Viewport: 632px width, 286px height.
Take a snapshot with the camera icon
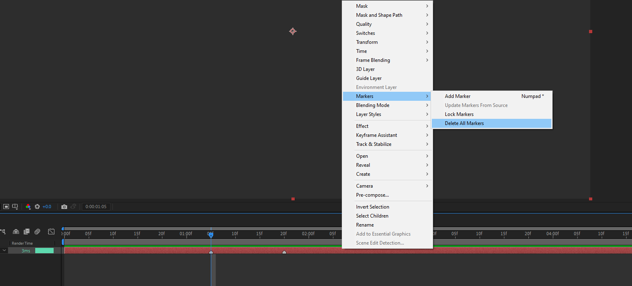[64, 207]
